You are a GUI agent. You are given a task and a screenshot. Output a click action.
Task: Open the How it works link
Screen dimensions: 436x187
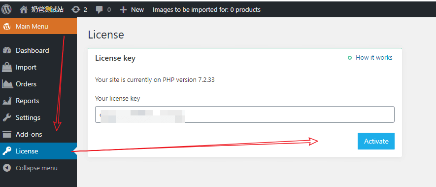click(374, 58)
